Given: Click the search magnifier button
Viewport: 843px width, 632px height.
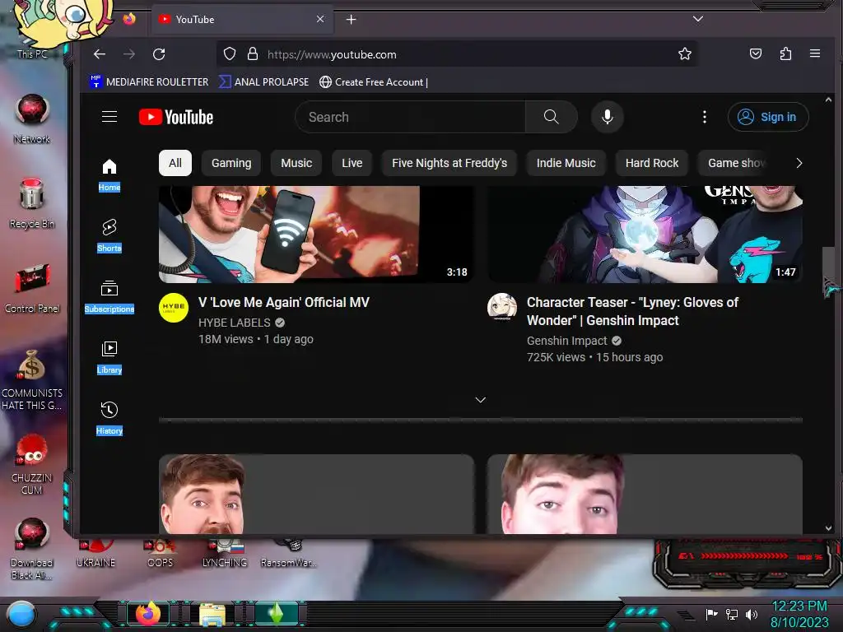Looking at the screenshot, I should point(551,117).
